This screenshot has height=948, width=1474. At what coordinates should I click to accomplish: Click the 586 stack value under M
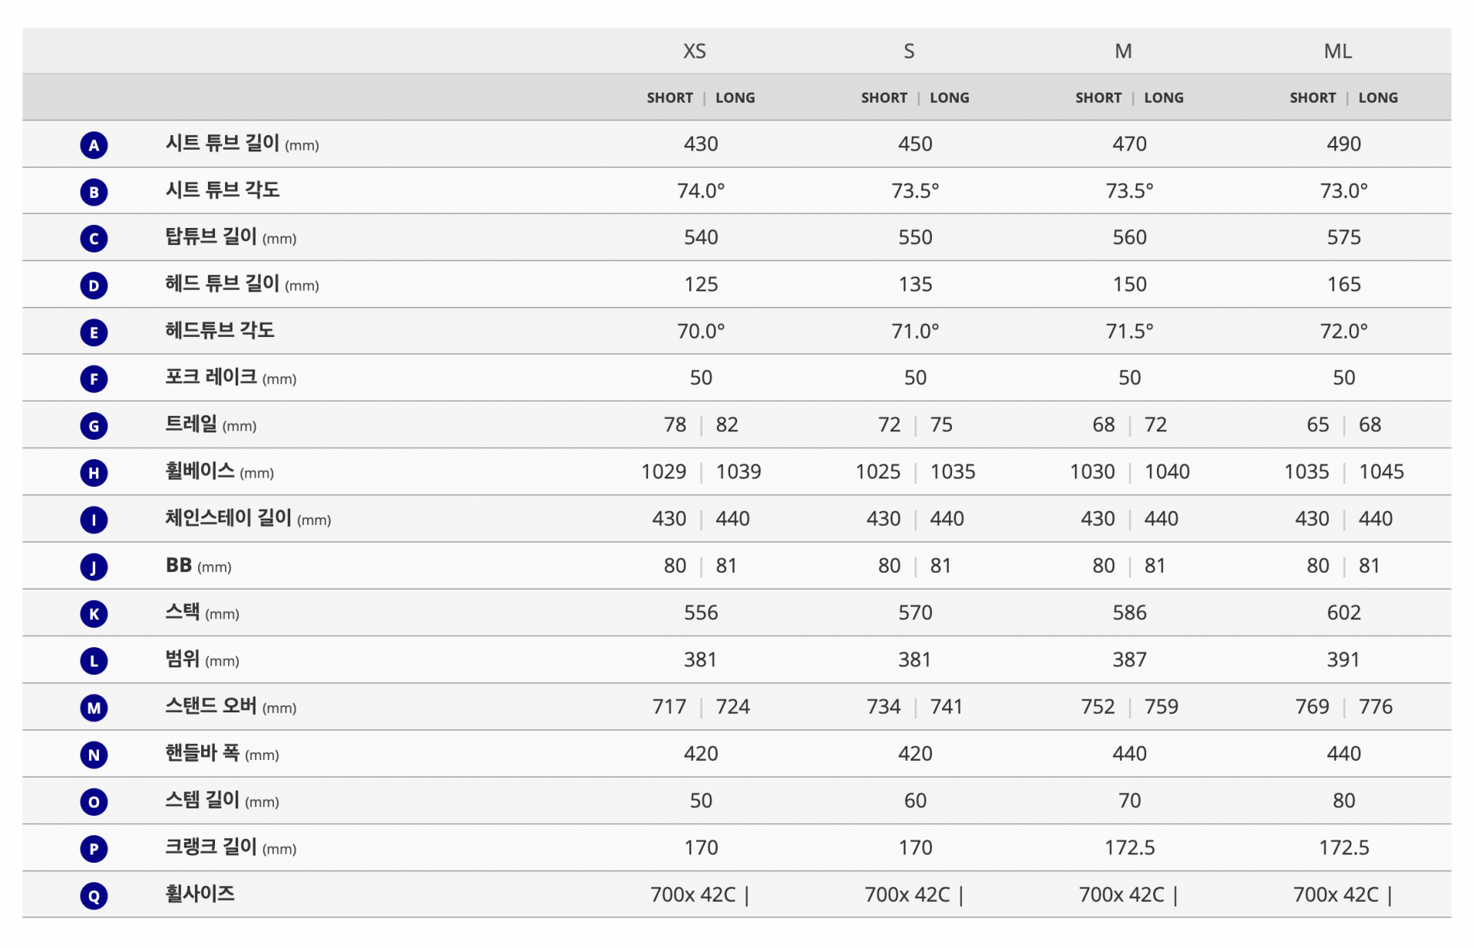click(1129, 613)
